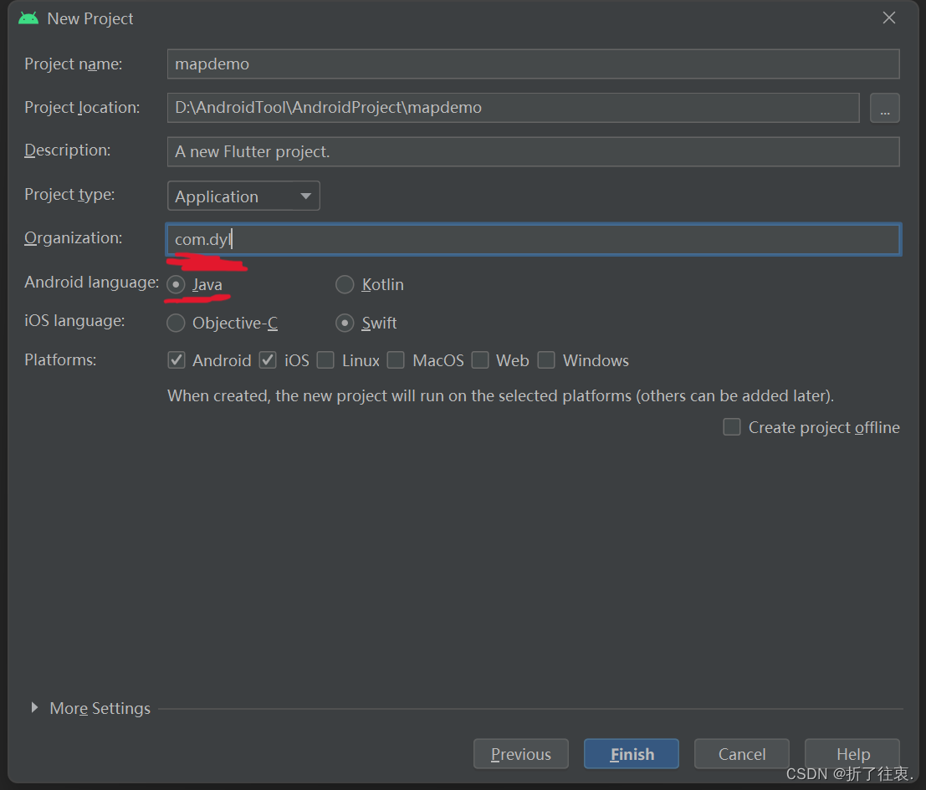This screenshot has width=926, height=790.
Task: Open Help for the new project dialog
Action: [x=852, y=754]
